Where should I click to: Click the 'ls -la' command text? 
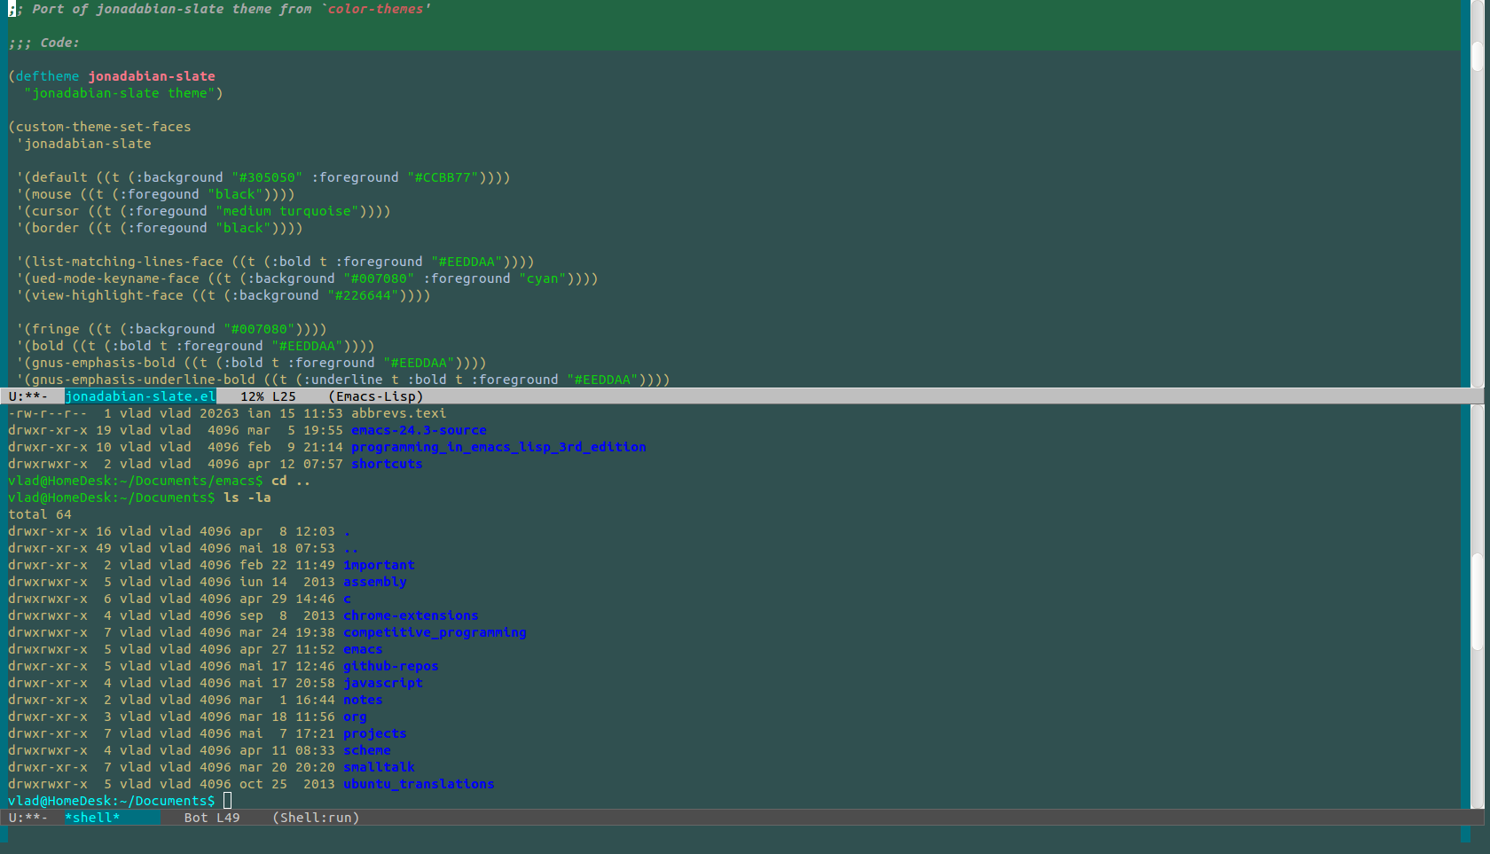[247, 498]
